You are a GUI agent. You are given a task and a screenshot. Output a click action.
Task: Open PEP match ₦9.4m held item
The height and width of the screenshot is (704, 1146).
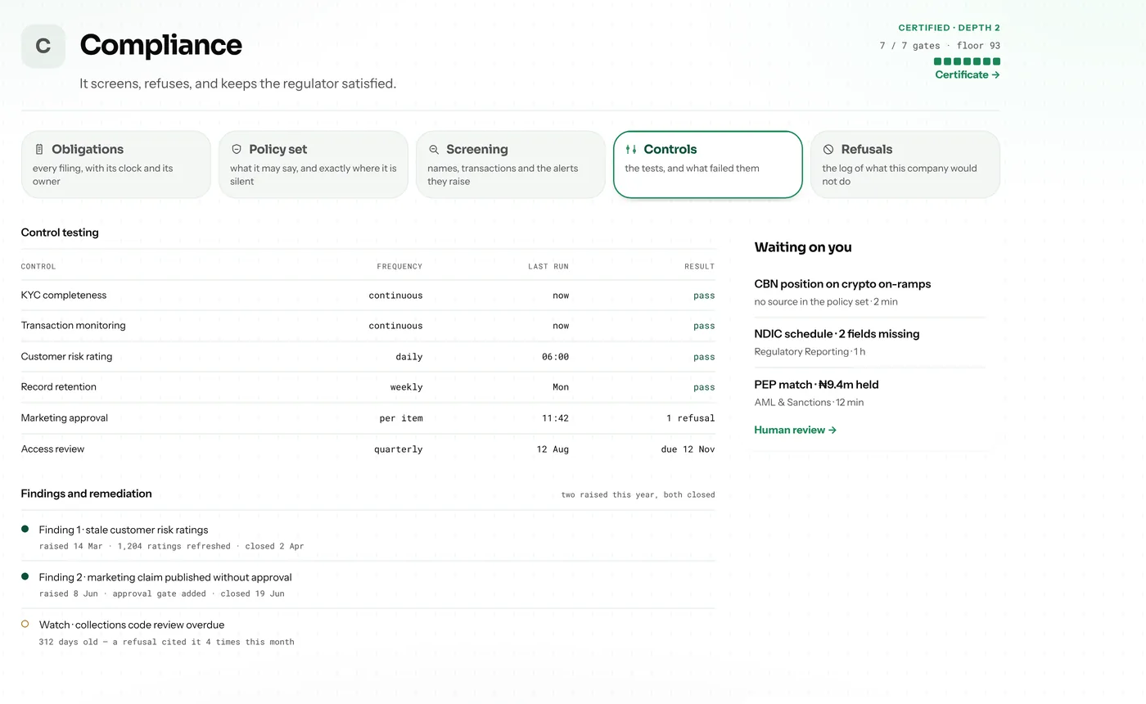(x=870, y=393)
